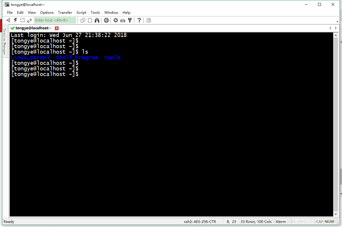Click the NUM indicator in status bar

pos(329,221)
